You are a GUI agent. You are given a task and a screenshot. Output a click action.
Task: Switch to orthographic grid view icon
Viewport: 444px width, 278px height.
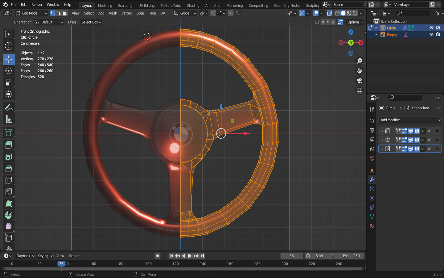[x=360, y=91]
